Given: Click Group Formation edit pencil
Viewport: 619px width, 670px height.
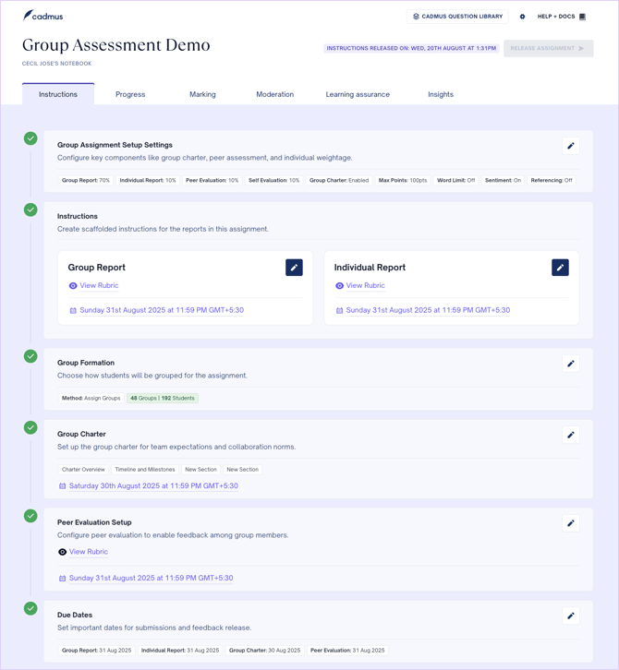Looking at the screenshot, I should pos(571,364).
